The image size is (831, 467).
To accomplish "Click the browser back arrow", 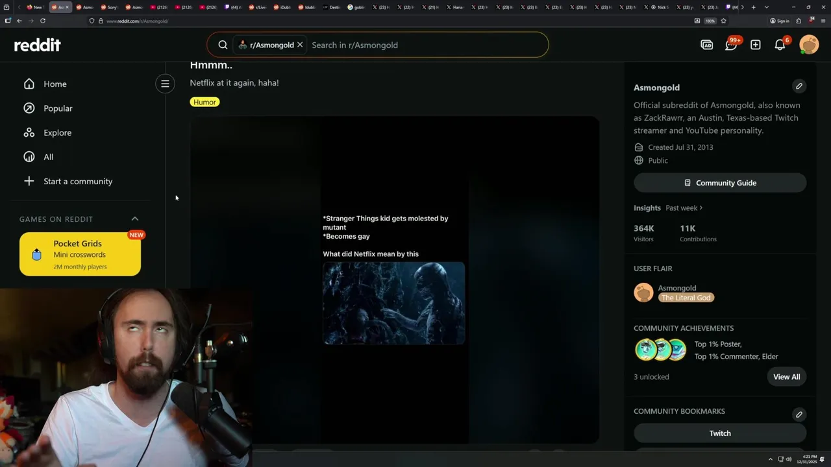I will (x=19, y=21).
